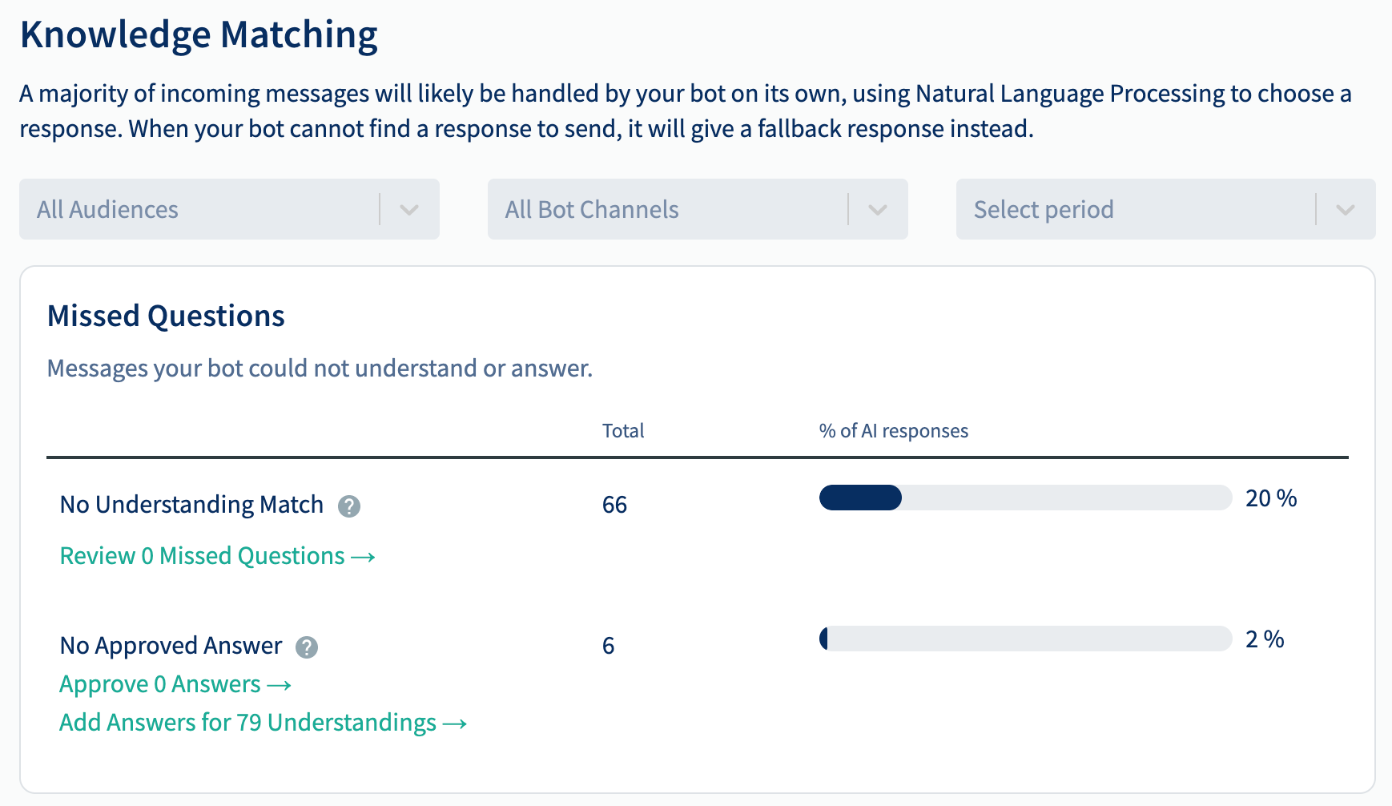Click help icon beside No Understanding Match

coord(349,506)
